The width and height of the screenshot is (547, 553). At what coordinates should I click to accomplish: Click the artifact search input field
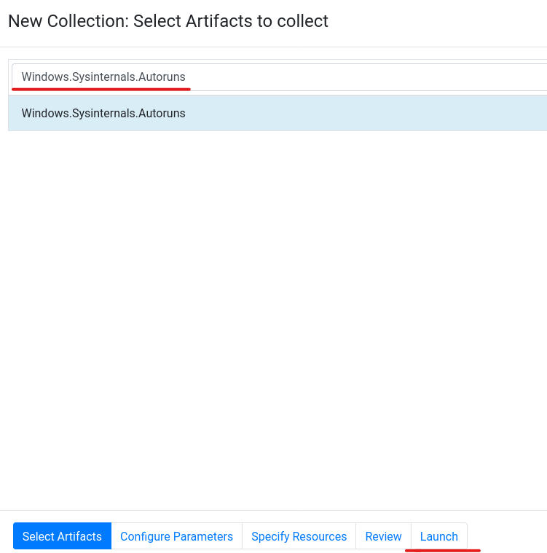pos(279,77)
